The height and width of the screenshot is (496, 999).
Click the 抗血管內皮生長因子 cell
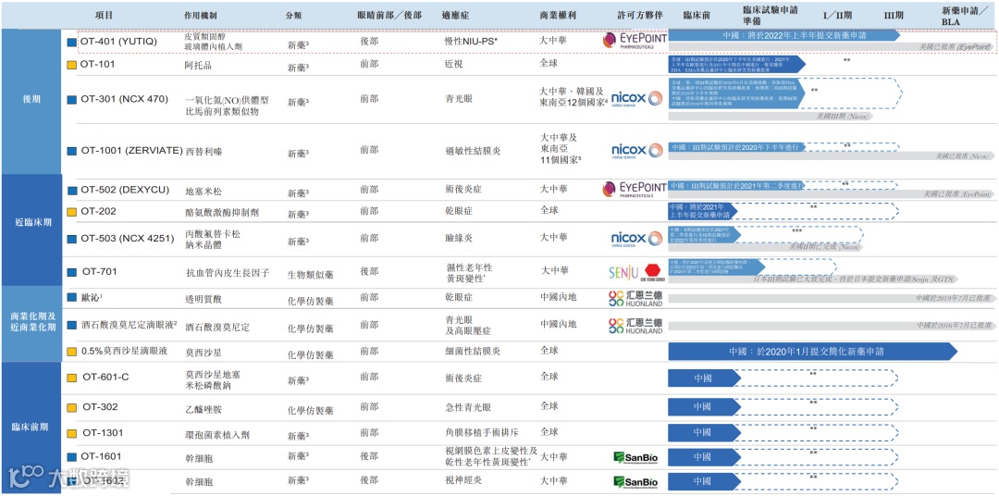pos(228,274)
